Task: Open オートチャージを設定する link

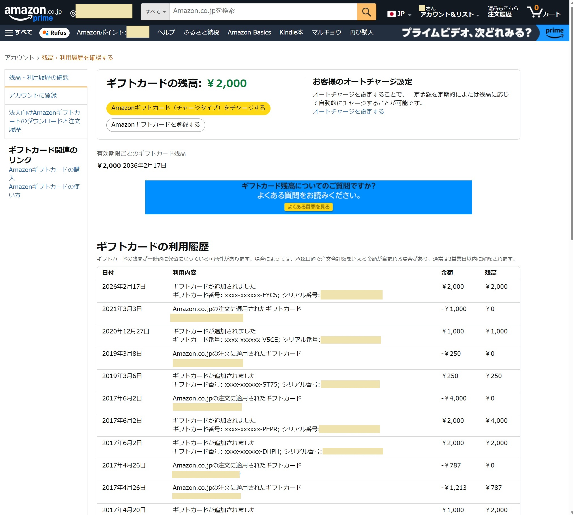Action: tap(348, 111)
